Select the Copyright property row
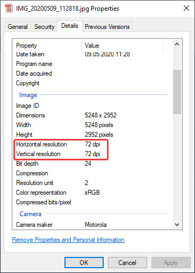The width and height of the screenshot is (195, 273). tap(91, 83)
